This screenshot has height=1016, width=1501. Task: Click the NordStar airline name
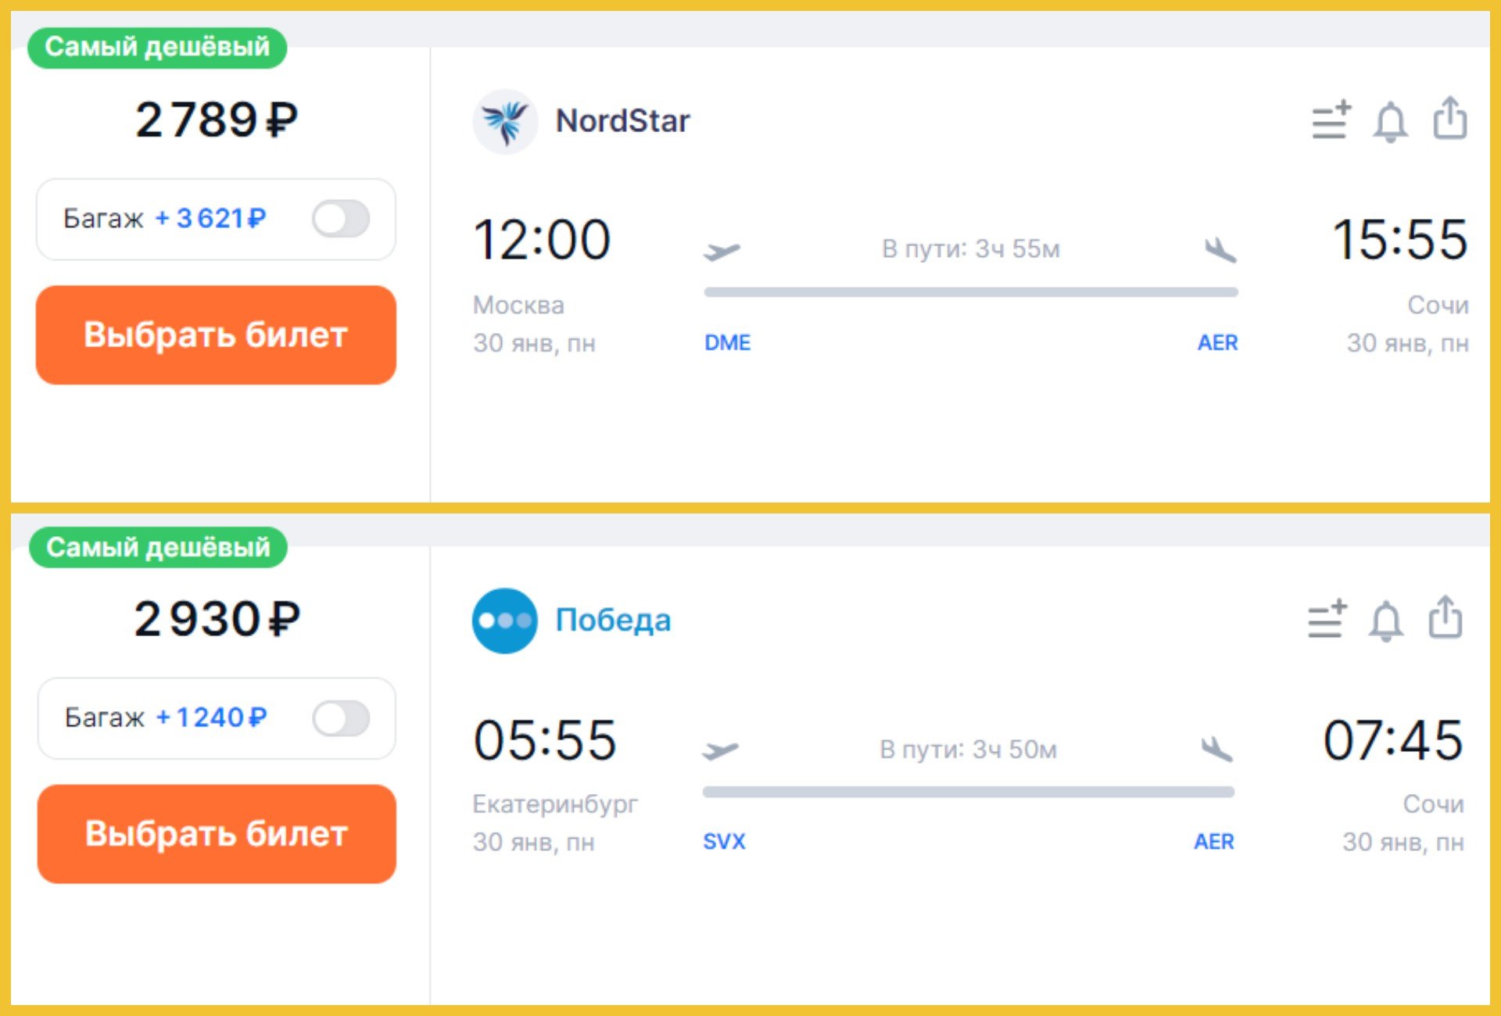[622, 121]
